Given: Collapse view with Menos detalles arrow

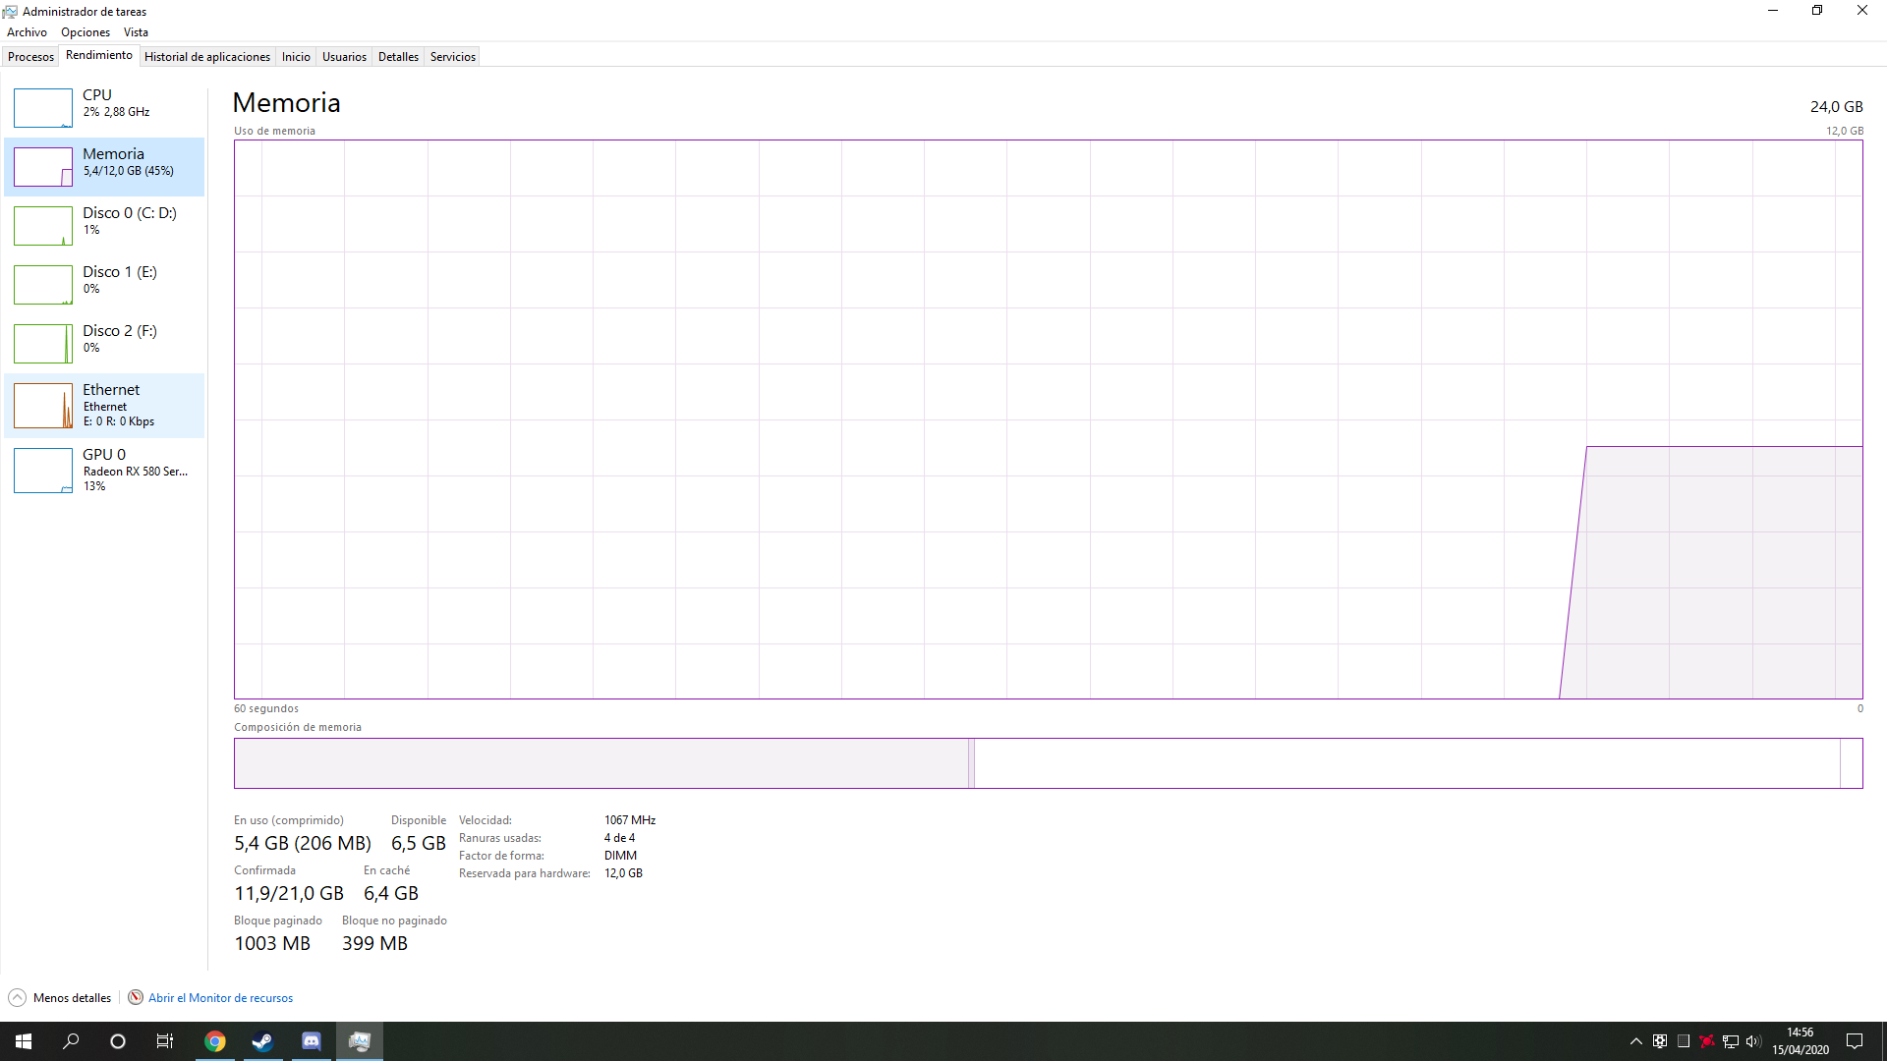Looking at the screenshot, I should [18, 998].
